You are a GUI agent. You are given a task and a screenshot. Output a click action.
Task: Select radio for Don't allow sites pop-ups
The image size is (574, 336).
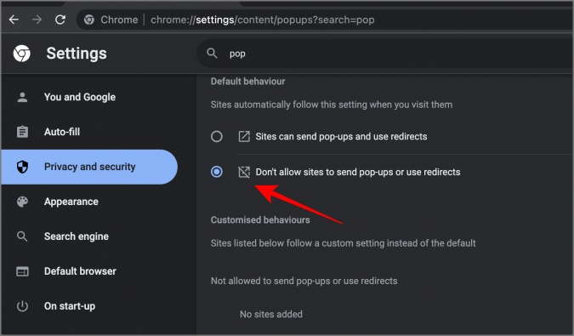[217, 172]
